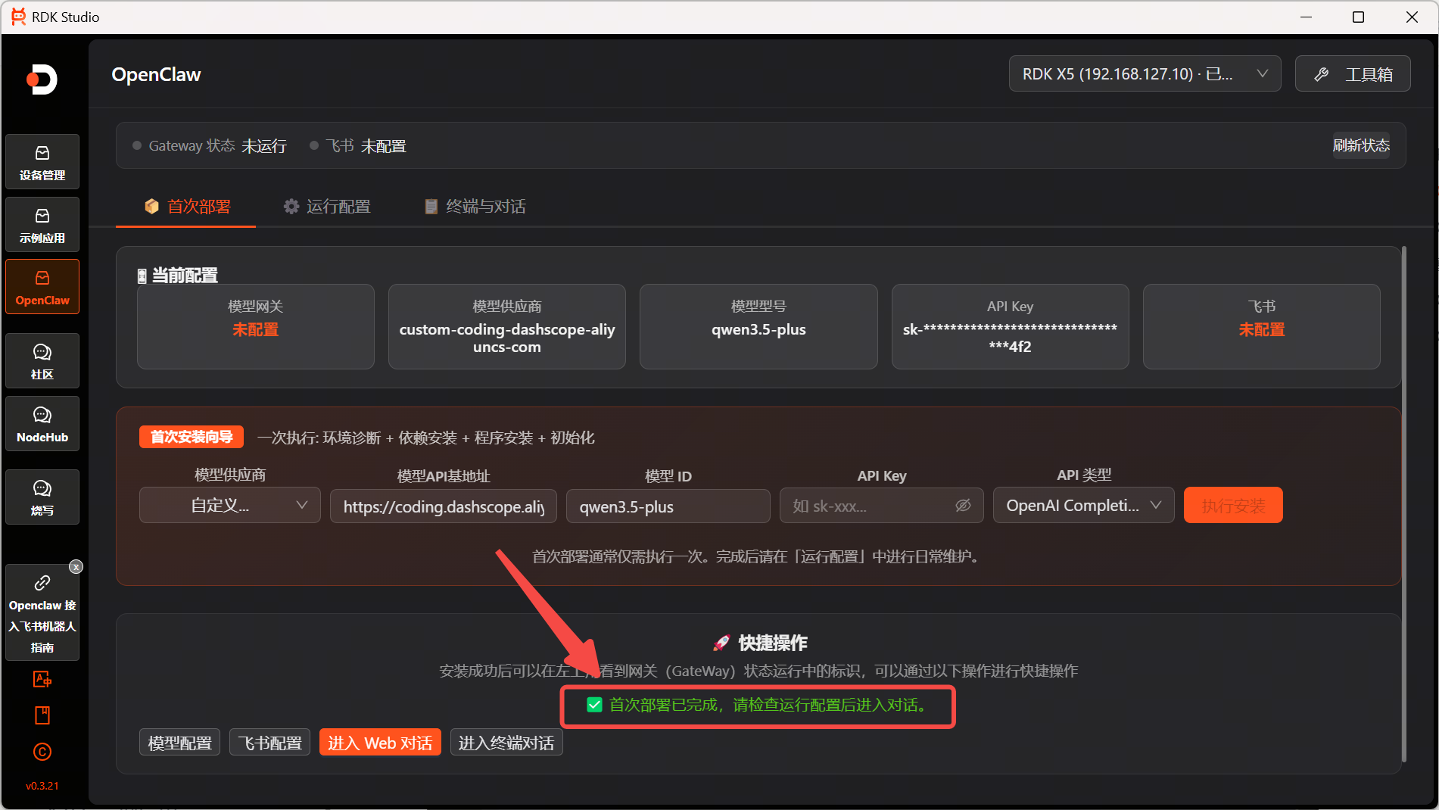Click the 模型网关 未配置 card
1439x810 pixels.
(256, 326)
